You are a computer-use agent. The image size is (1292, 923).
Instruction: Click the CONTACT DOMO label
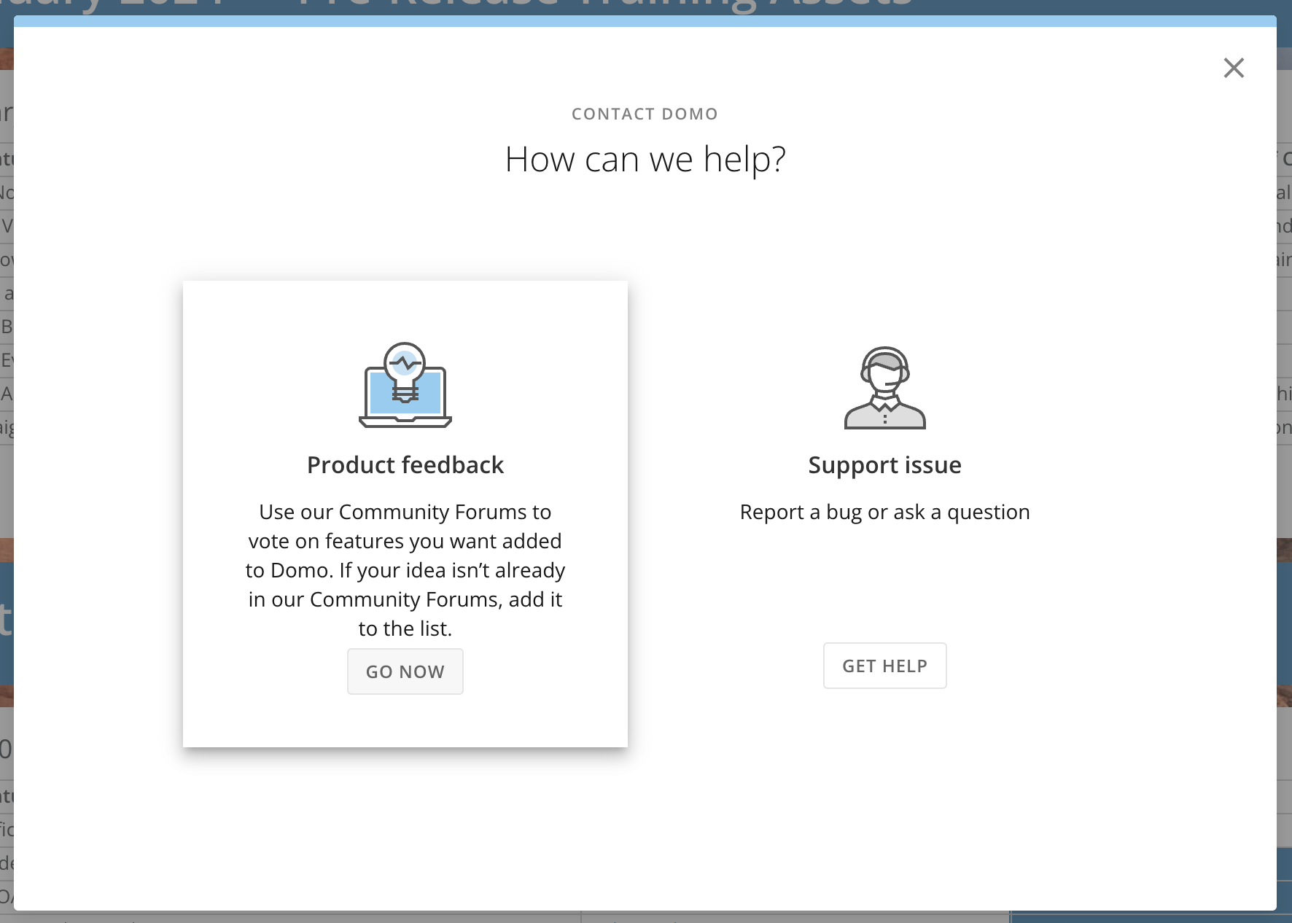point(645,114)
